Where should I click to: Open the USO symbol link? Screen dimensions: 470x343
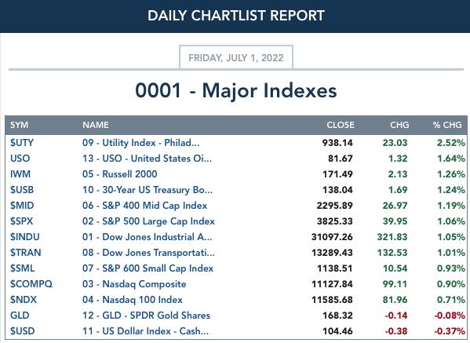pos(20,159)
